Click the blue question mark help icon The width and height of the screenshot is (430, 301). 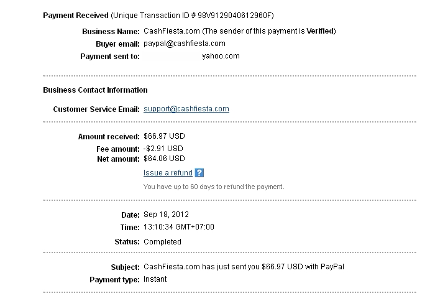click(199, 173)
